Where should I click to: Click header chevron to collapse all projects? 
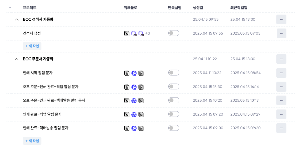tap(10, 8)
